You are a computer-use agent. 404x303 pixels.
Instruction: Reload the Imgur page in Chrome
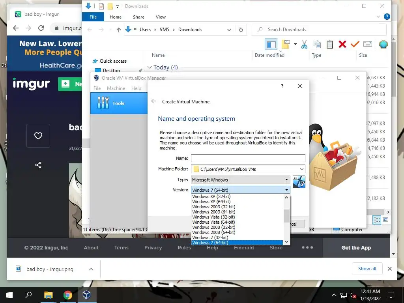(x=41, y=28)
